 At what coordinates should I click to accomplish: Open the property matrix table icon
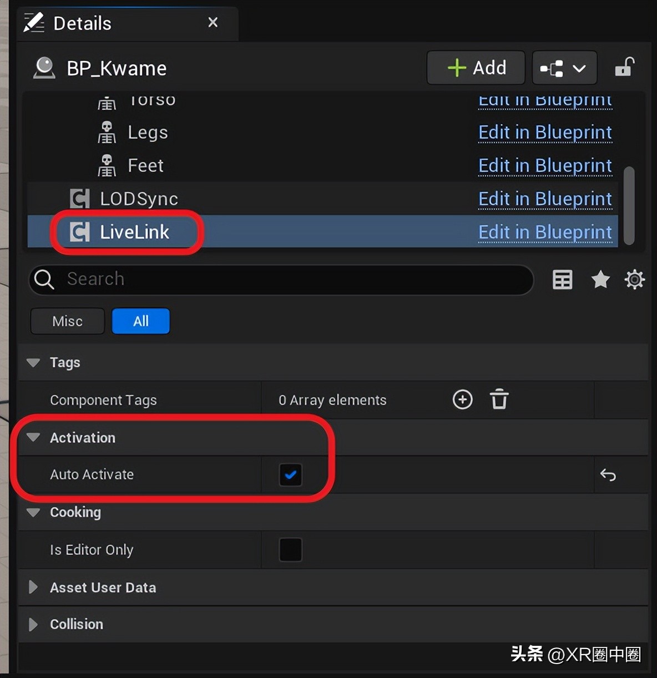(562, 280)
